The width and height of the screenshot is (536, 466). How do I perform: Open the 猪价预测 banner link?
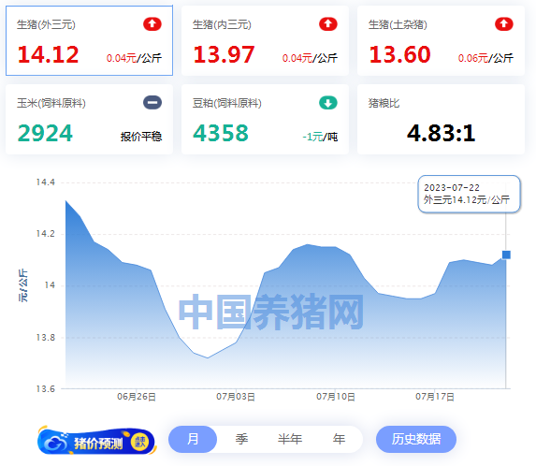[x=96, y=441]
